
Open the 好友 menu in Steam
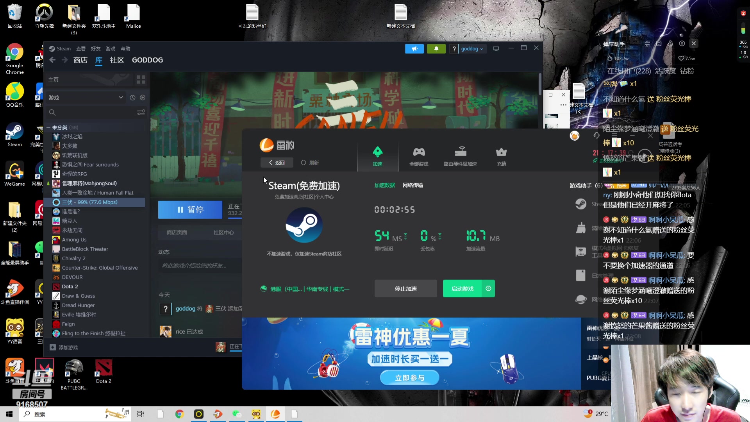(96, 49)
